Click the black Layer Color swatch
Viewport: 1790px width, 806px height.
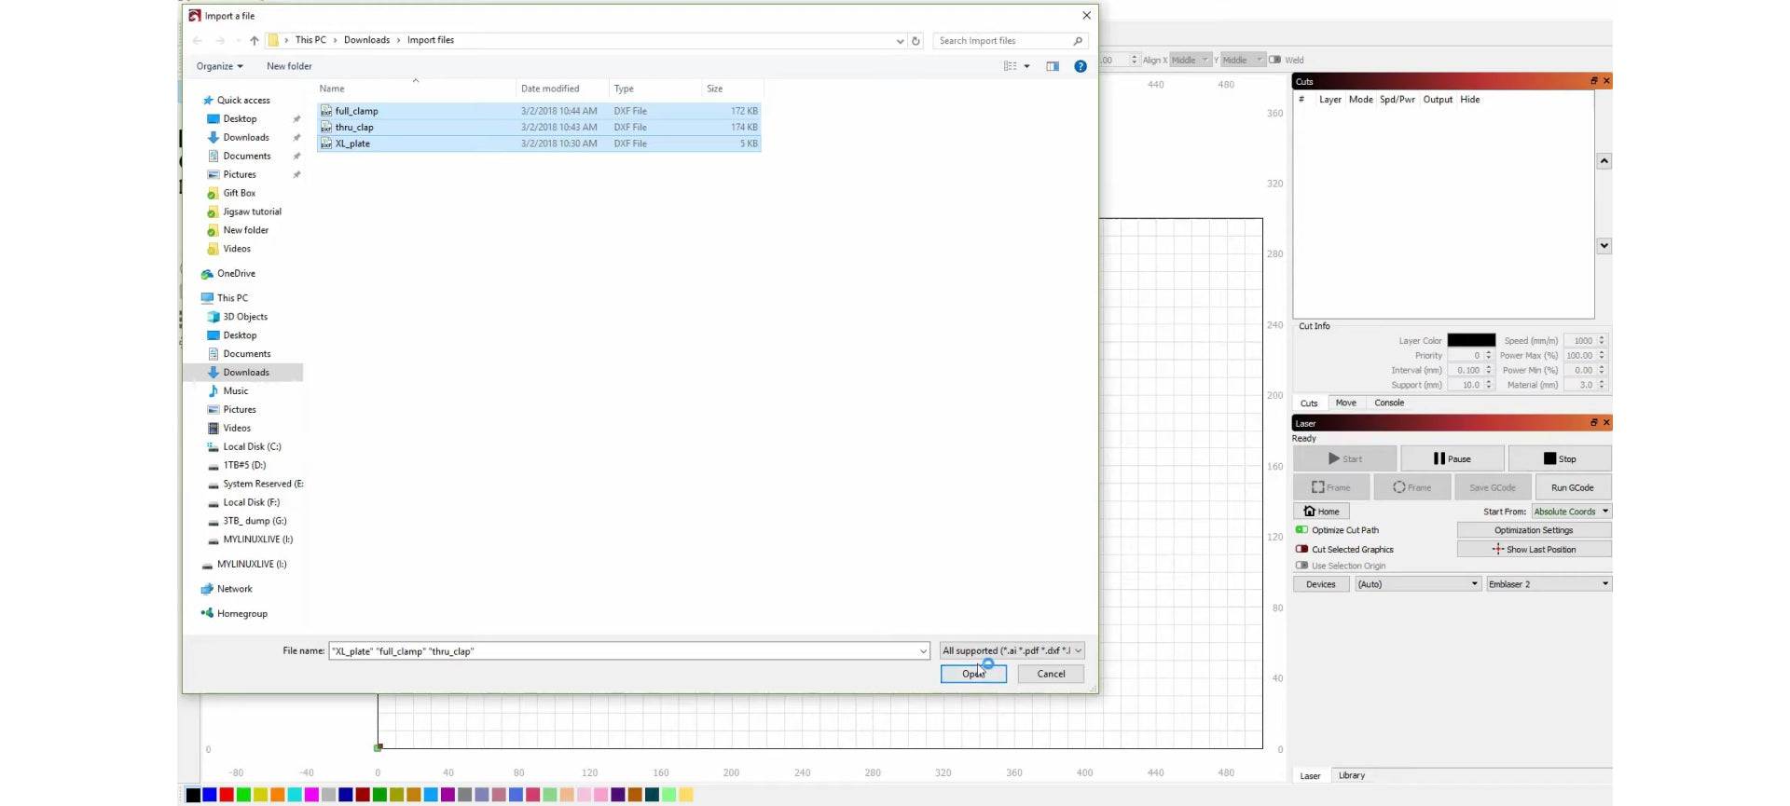coord(1470,341)
